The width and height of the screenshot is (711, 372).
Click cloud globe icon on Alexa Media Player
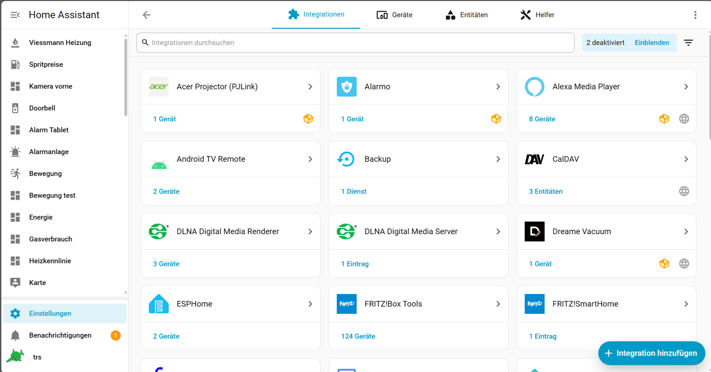tap(684, 119)
